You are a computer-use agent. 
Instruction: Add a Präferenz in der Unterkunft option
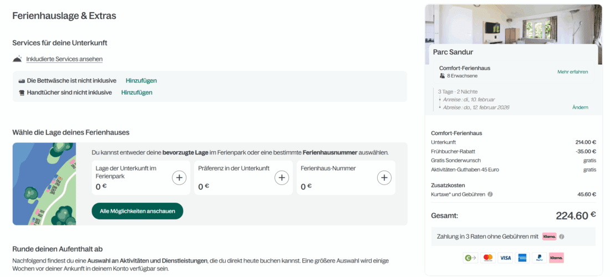click(x=282, y=178)
